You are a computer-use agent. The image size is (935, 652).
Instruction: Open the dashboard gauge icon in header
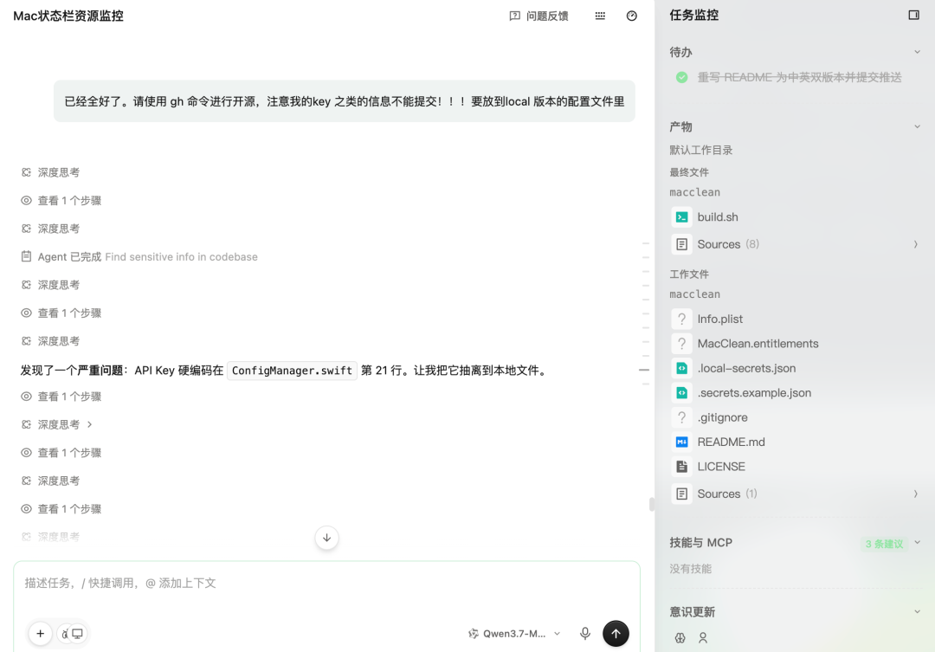631,16
